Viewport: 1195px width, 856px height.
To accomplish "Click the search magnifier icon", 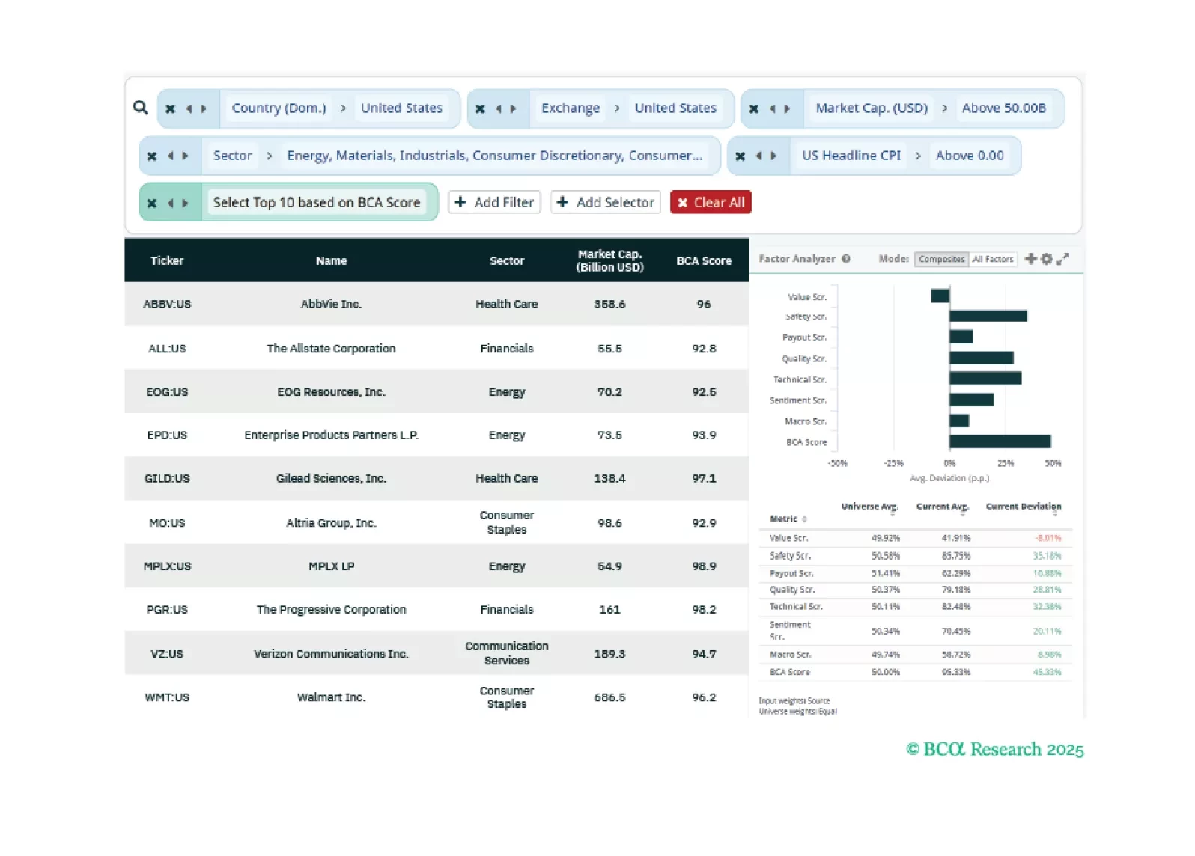I will [x=140, y=108].
